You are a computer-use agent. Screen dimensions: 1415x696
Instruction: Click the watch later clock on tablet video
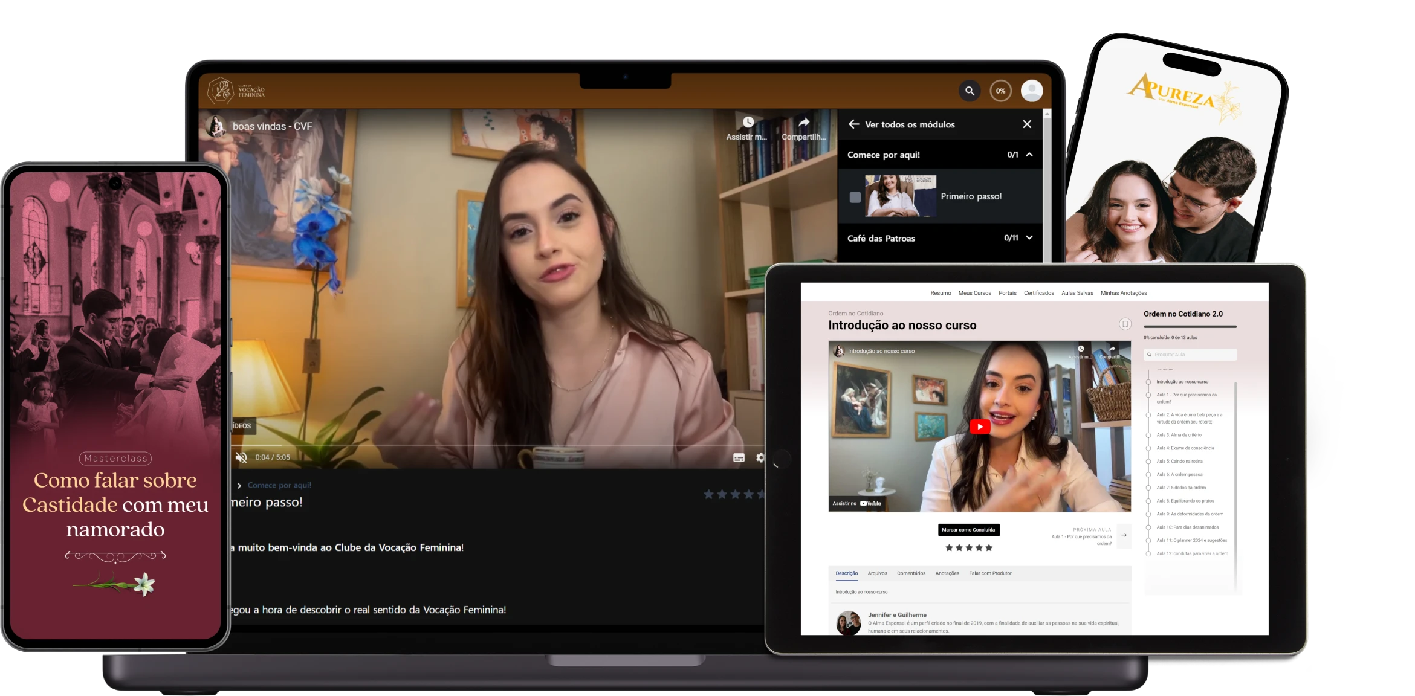pos(1081,349)
